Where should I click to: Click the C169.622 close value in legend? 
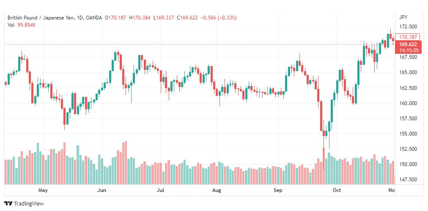click(187, 18)
